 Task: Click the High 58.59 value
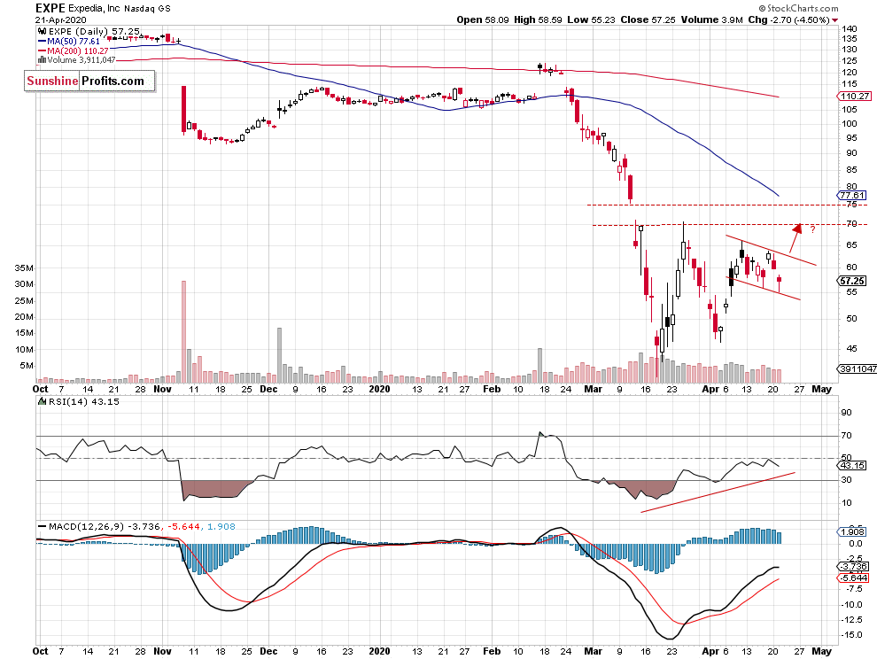pyautogui.click(x=538, y=19)
